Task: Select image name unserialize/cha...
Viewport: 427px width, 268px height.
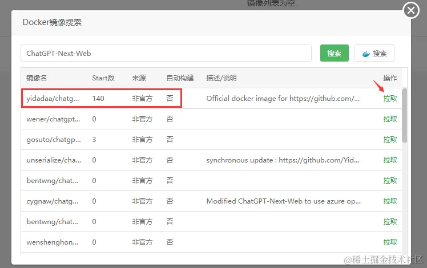Action: point(54,160)
